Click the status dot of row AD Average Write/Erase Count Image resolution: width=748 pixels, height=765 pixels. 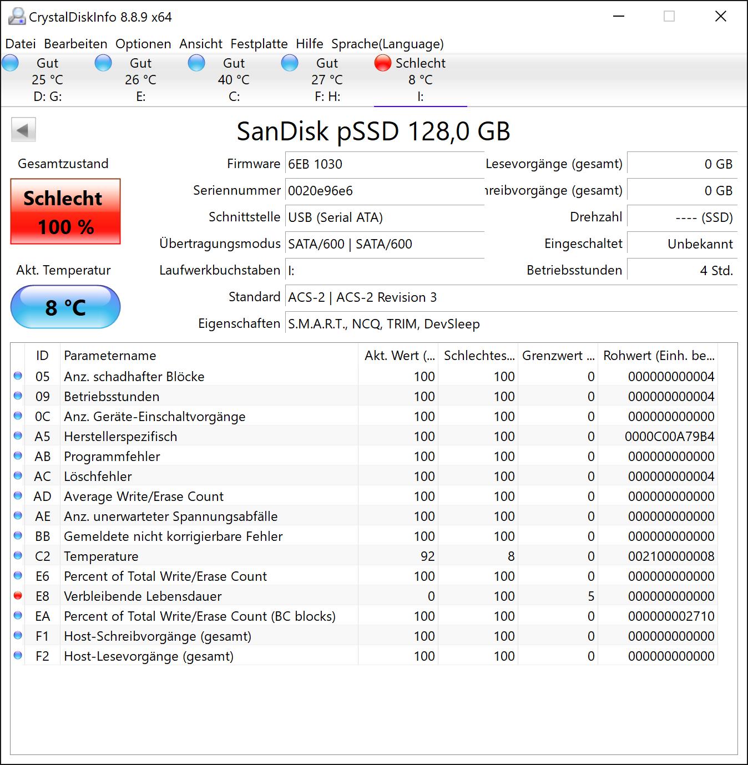(x=18, y=496)
